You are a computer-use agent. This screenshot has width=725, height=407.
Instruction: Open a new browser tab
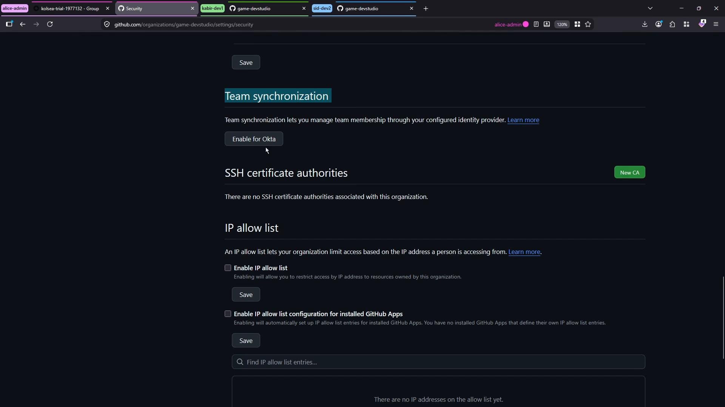click(426, 8)
